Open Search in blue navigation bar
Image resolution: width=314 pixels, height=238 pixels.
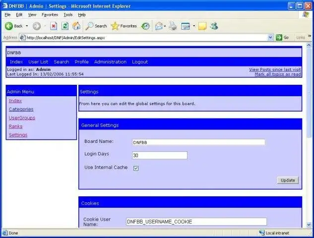coord(62,62)
